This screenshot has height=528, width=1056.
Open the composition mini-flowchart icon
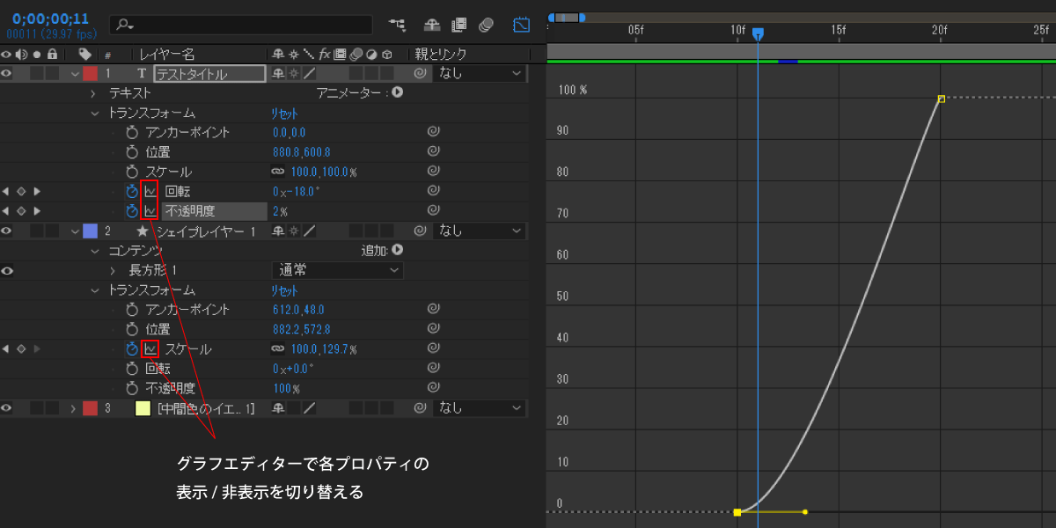click(397, 25)
